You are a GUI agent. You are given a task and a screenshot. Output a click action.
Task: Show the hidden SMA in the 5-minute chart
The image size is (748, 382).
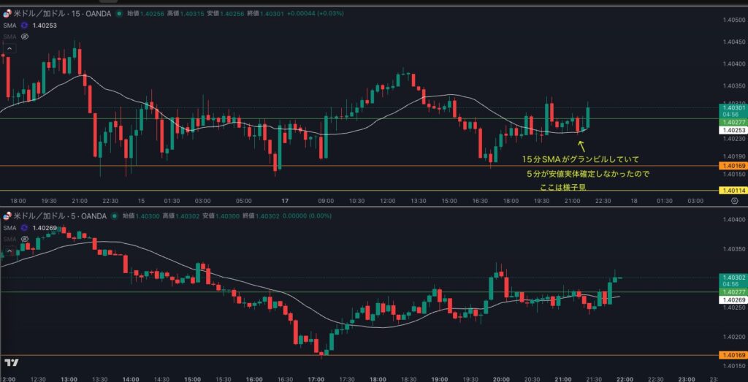(x=24, y=239)
